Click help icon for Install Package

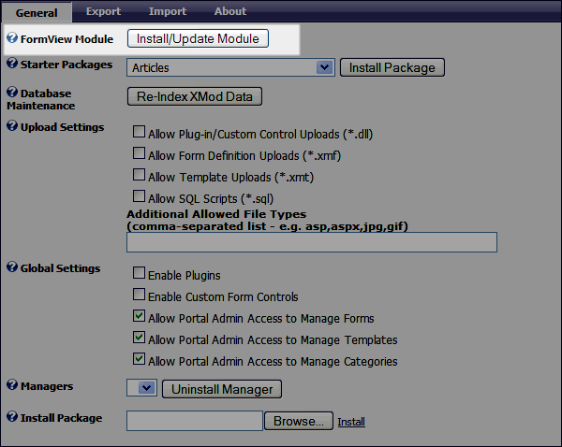[12, 416]
